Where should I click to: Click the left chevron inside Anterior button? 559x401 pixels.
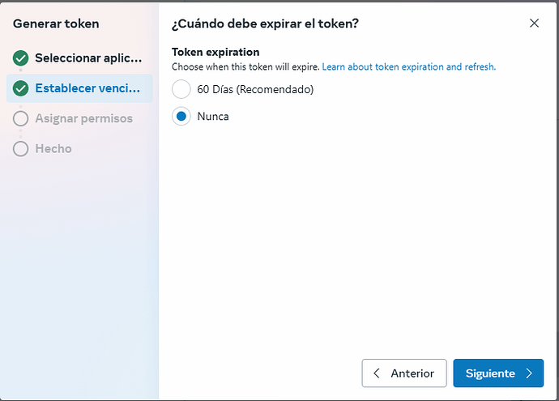point(377,373)
